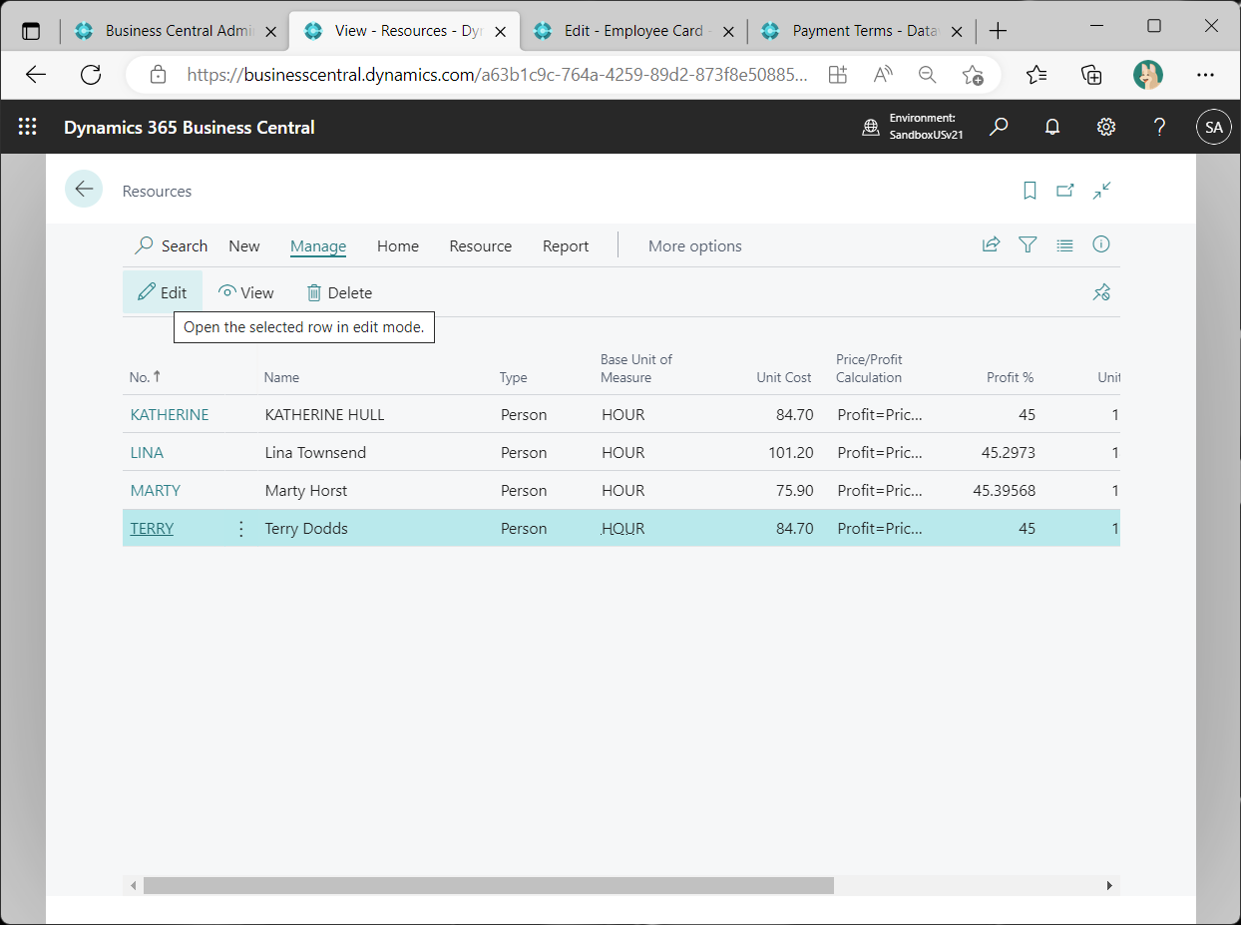Click the View action button
1241x925 pixels.
tap(245, 292)
